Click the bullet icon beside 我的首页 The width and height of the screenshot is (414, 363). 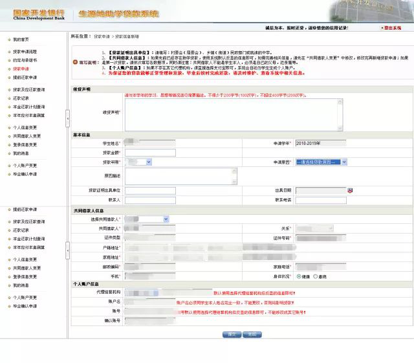point(9,40)
